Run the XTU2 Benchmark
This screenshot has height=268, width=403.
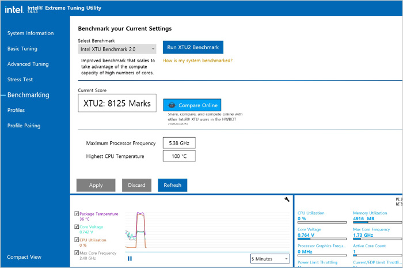click(193, 47)
